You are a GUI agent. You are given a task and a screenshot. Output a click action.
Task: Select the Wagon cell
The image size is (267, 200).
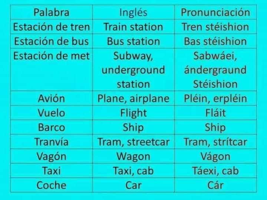[133, 156]
